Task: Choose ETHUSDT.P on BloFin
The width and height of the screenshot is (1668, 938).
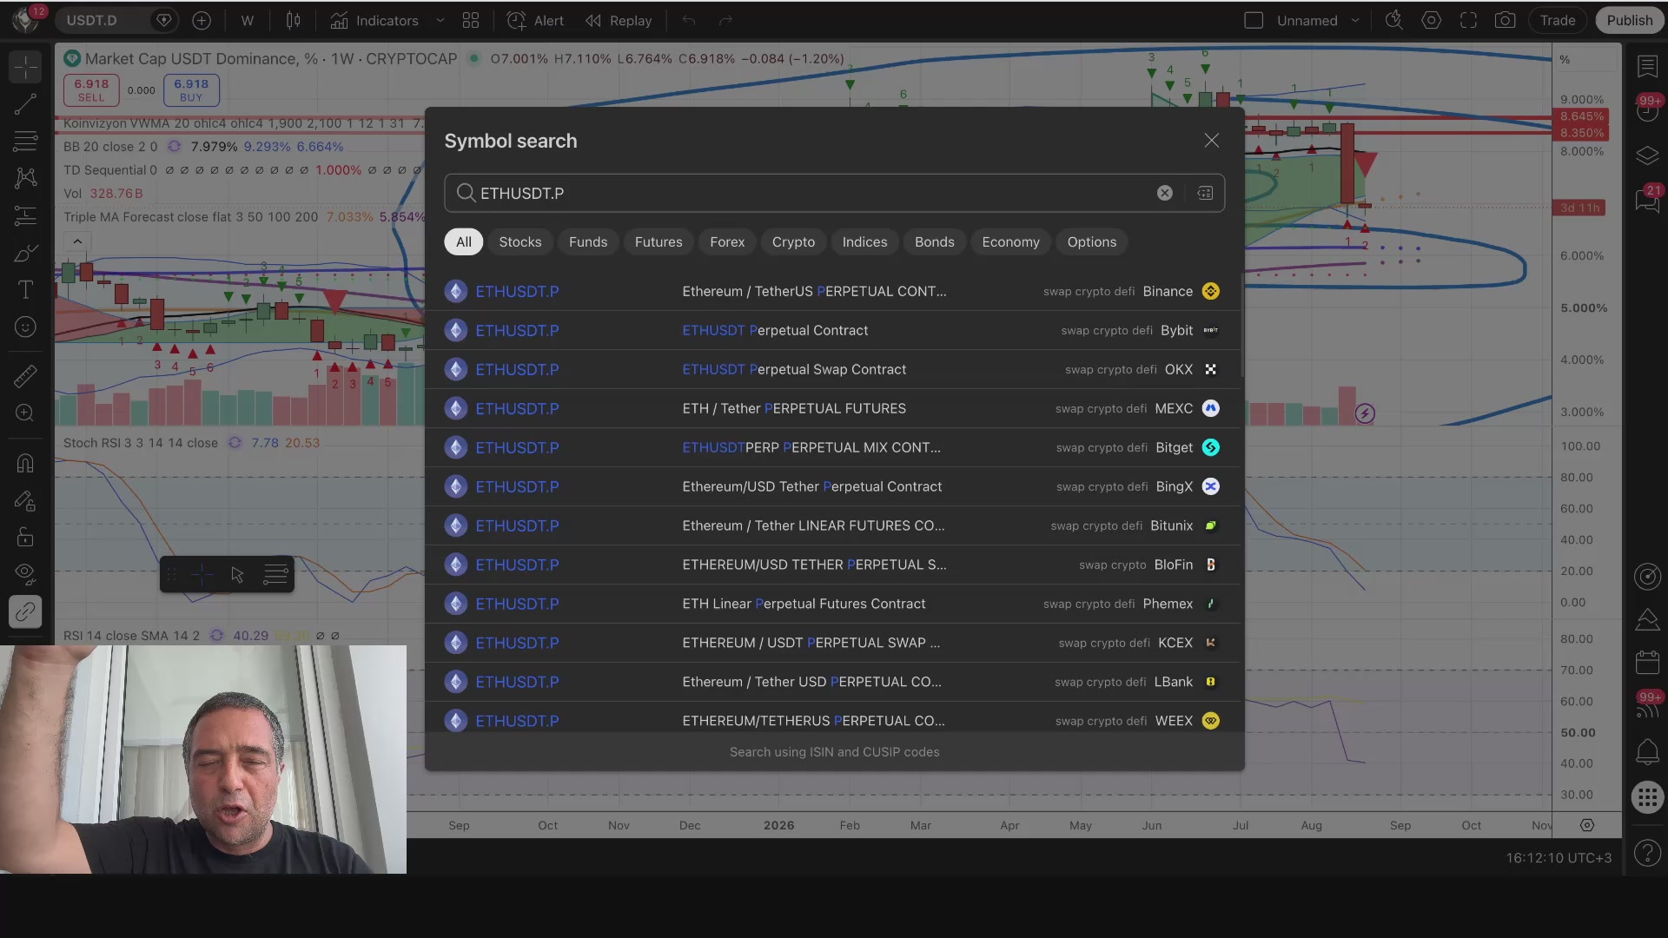Action: click(832, 565)
